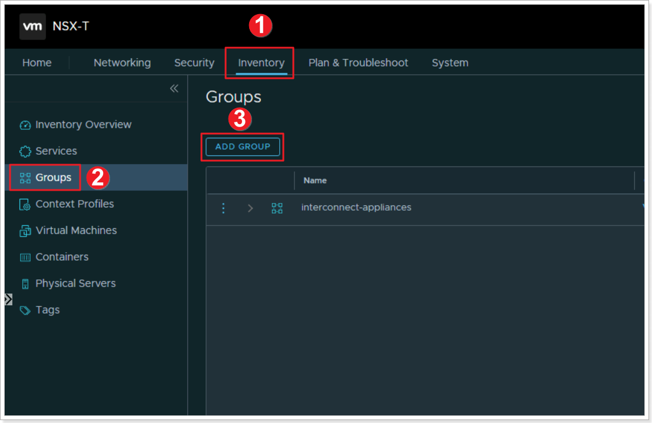Click the Containers icon
The image size is (652, 423).
click(x=25, y=257)
